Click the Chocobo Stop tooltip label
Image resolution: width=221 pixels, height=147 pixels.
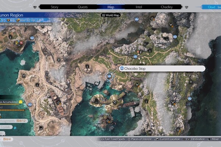point(162,69)
